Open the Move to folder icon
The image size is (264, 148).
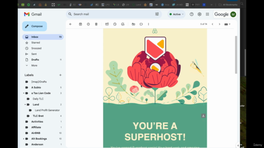point(133,24)
